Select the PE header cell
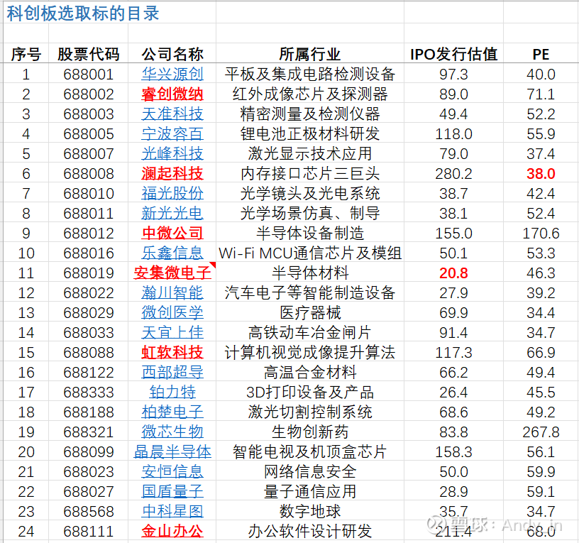The width and height of the screenshot is (579, 543). (x=541, y=54)
